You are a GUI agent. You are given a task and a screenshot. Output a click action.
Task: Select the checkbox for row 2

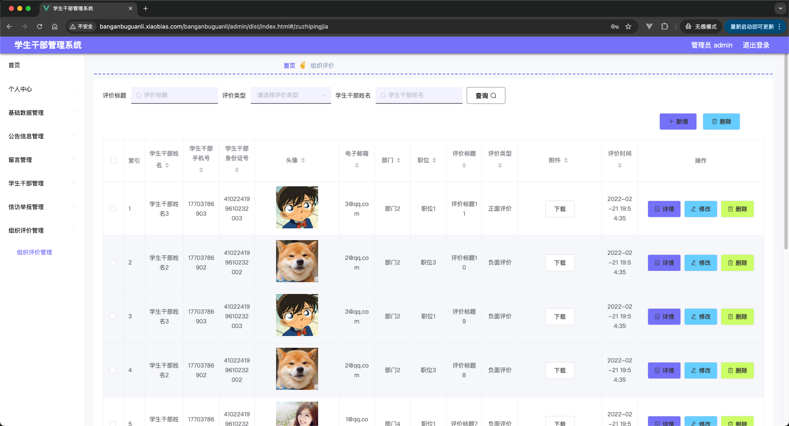[113, 262]
